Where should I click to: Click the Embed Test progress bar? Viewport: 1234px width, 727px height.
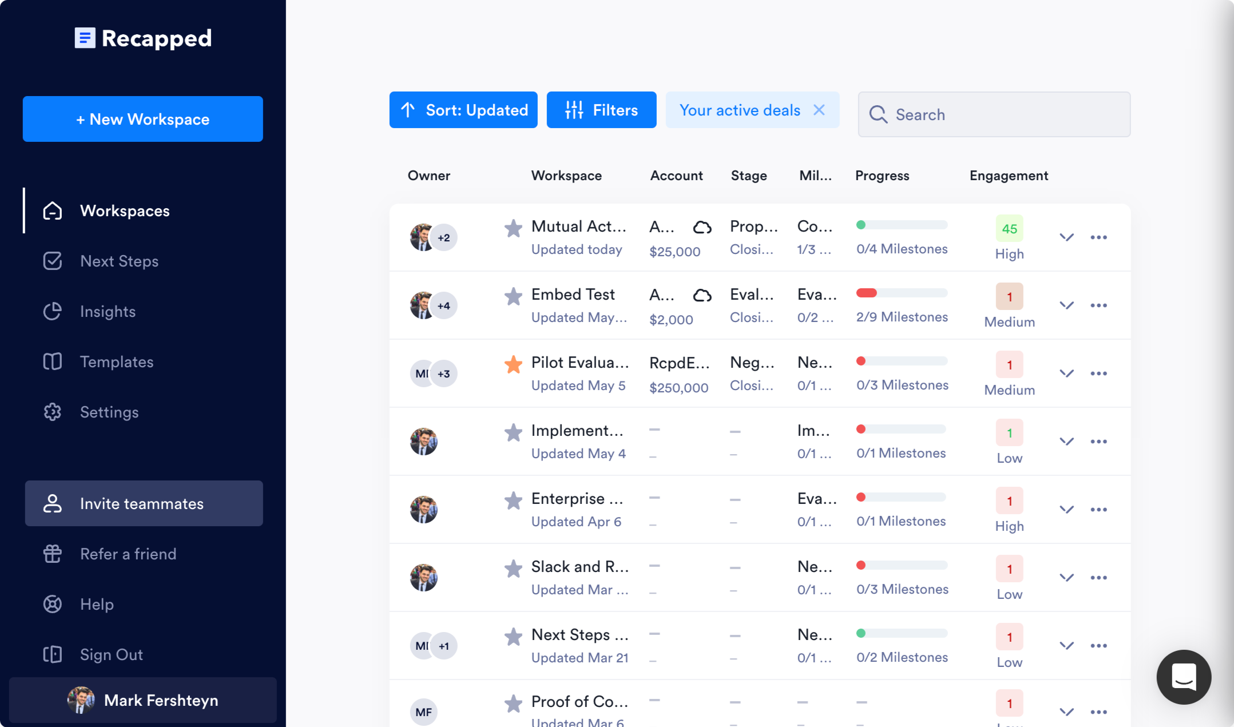point(902,292)
